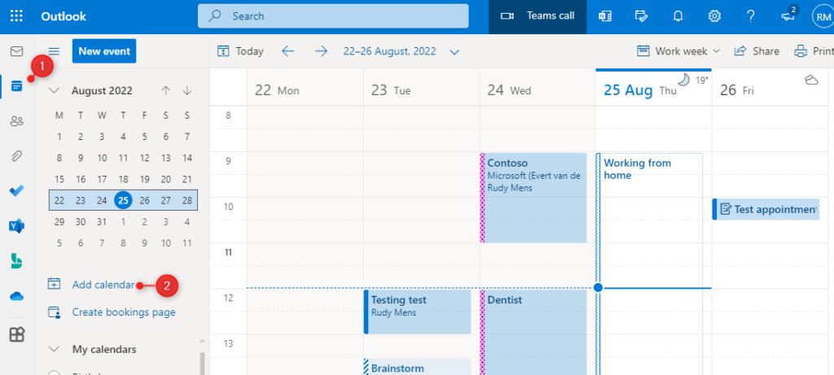Click the Add calendar link
Viewport: 834px width, 375px height.
[103, 285]
